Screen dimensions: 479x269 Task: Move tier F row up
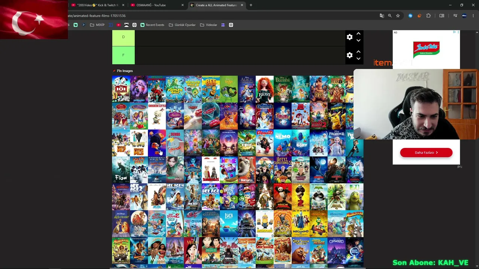click(359, 52)
